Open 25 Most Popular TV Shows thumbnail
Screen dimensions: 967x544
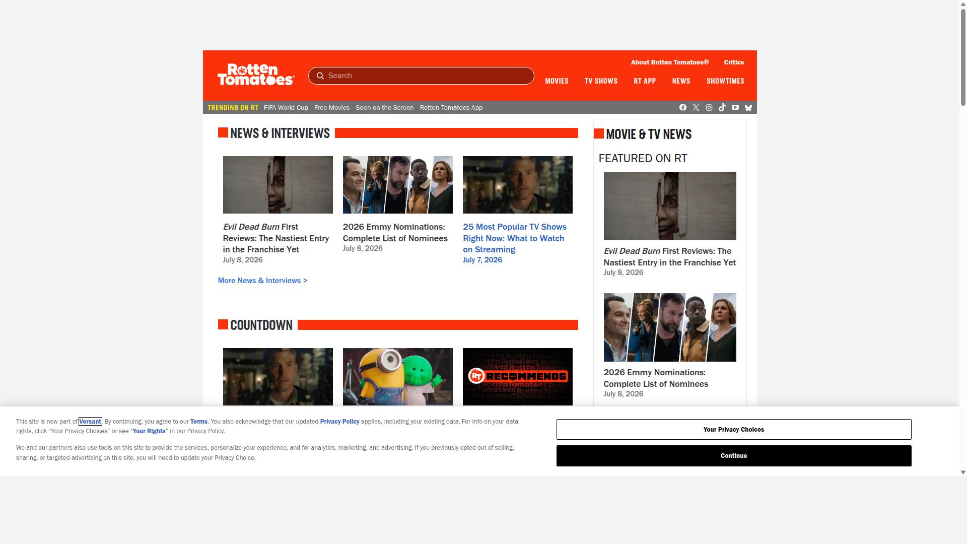click(x=518, y=185)
